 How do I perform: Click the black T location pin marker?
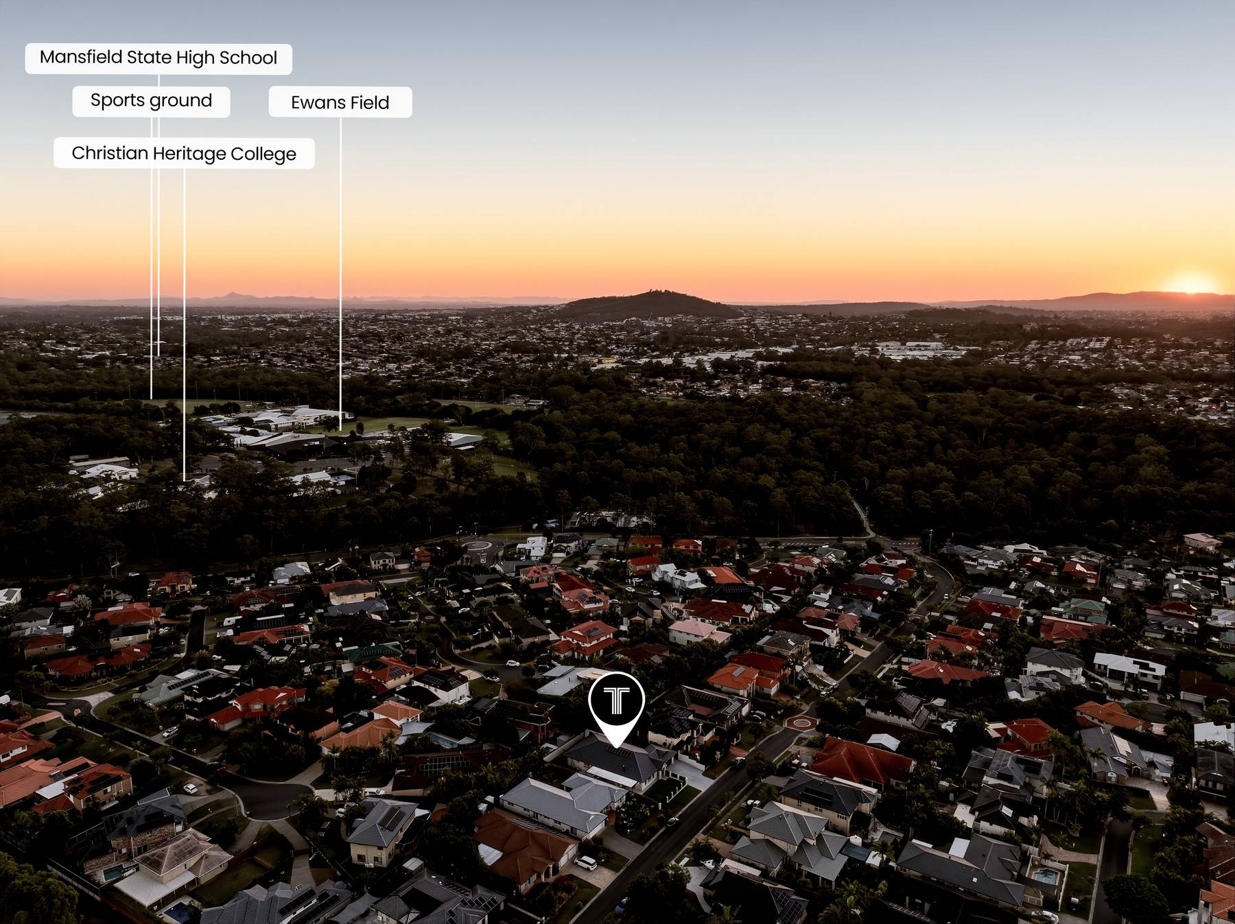[x=616, y=701]
